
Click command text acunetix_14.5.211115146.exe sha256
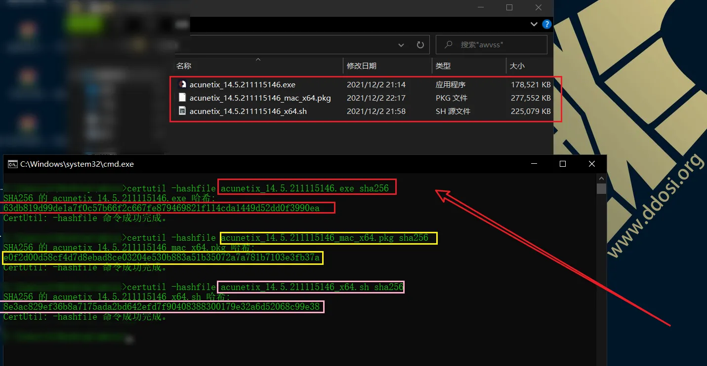pyautogui.click(x=305, y=188)
